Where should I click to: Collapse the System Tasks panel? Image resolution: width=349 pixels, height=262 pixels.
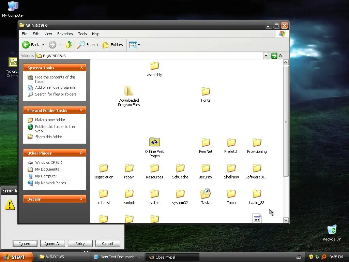click(x=81, y=68)
